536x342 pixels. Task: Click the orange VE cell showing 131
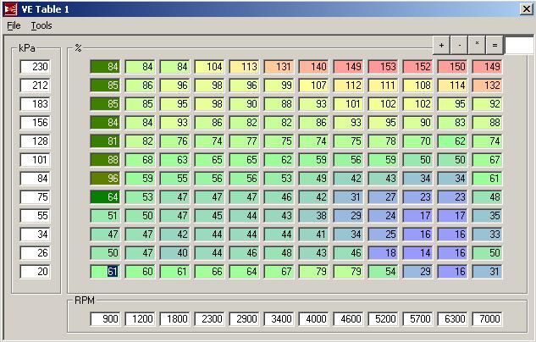[x=279, y=67]
